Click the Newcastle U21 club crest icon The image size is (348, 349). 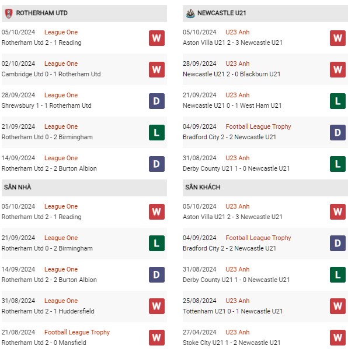[x=190, y=13]
